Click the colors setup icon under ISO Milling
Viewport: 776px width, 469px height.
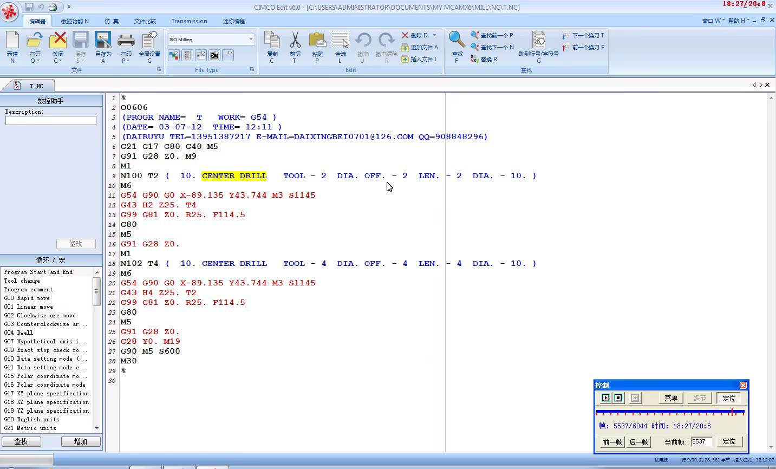point(174,55)
